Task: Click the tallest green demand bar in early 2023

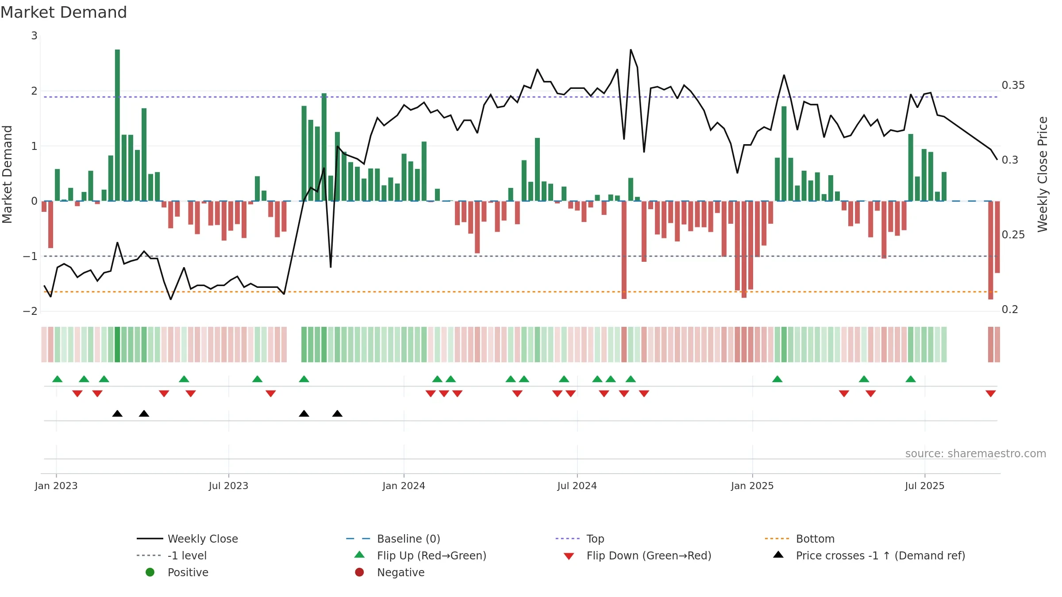Action: point(117,125)
